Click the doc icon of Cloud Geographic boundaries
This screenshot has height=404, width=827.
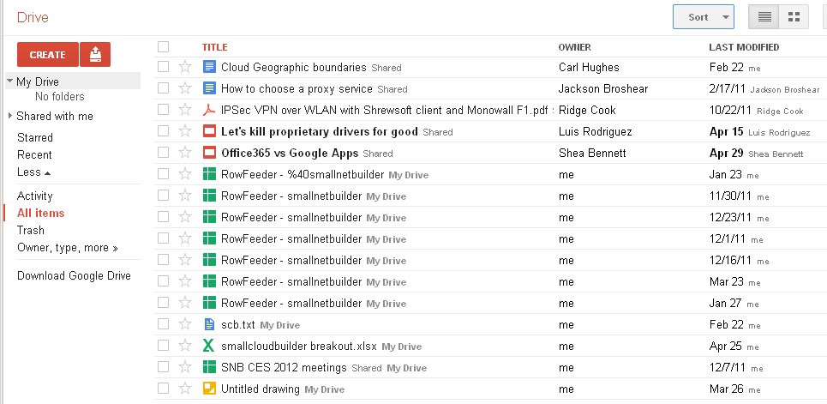click(x=209, y=67)
